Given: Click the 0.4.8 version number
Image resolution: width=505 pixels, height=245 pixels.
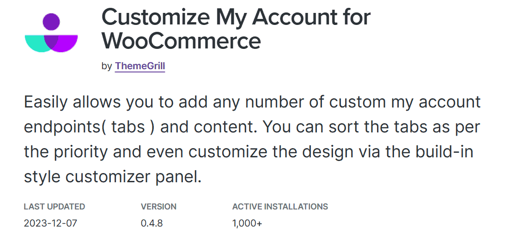Looking at the screenshot, I should [x=152, y=224].
